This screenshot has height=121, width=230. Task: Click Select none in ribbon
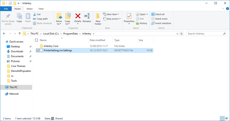[x=160, y=19]
